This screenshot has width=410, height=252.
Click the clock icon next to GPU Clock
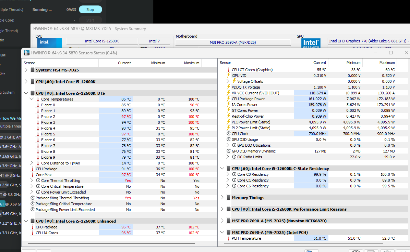[x=229, y=134]
